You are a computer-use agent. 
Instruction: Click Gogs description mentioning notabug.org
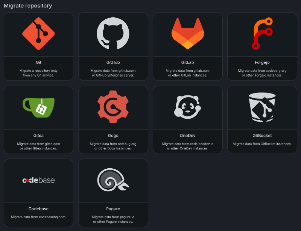pos(113,146)
